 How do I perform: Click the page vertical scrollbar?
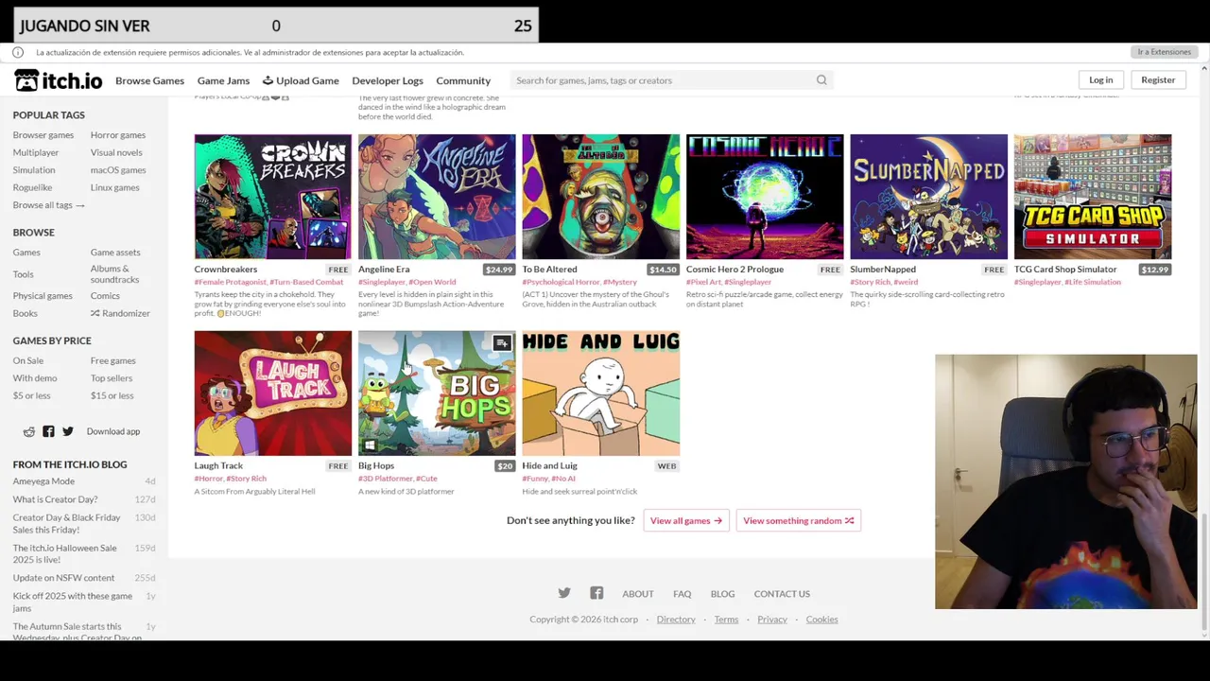coord(1204,570)
